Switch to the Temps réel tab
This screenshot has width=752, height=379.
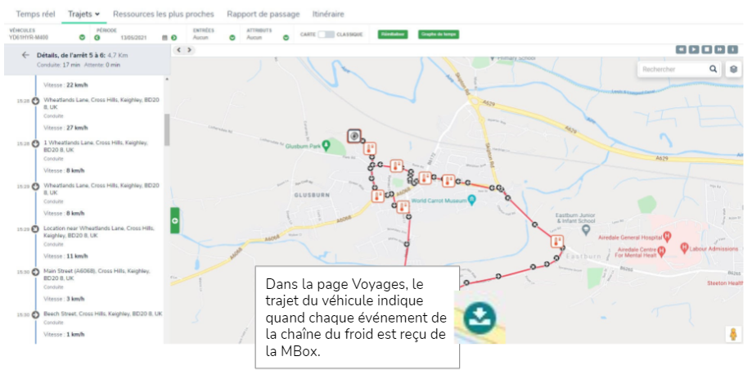35,14
